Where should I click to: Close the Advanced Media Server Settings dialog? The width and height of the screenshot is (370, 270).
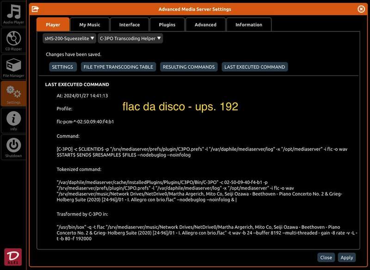[x=361, y=9]
